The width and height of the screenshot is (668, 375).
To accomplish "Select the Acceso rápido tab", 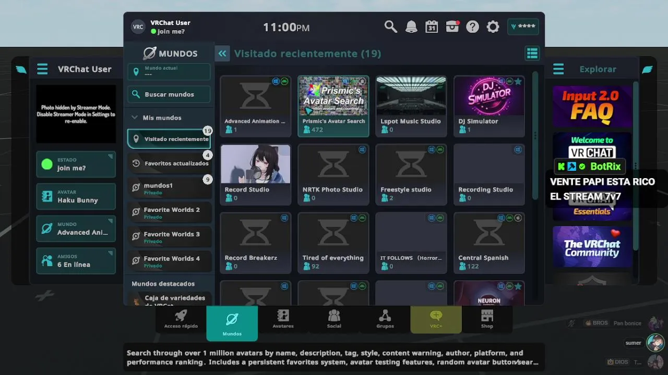I will tap(181, 319).
